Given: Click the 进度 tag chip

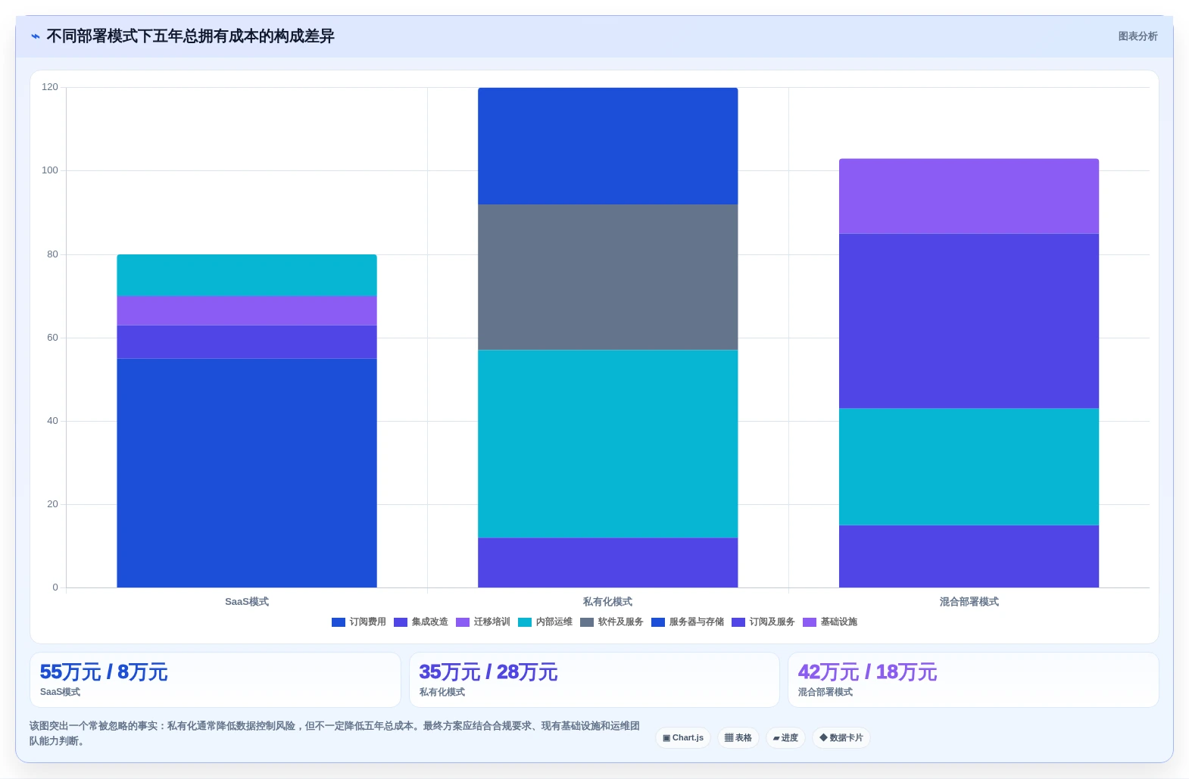Looking at the screenshot, I should pos(785,738).
